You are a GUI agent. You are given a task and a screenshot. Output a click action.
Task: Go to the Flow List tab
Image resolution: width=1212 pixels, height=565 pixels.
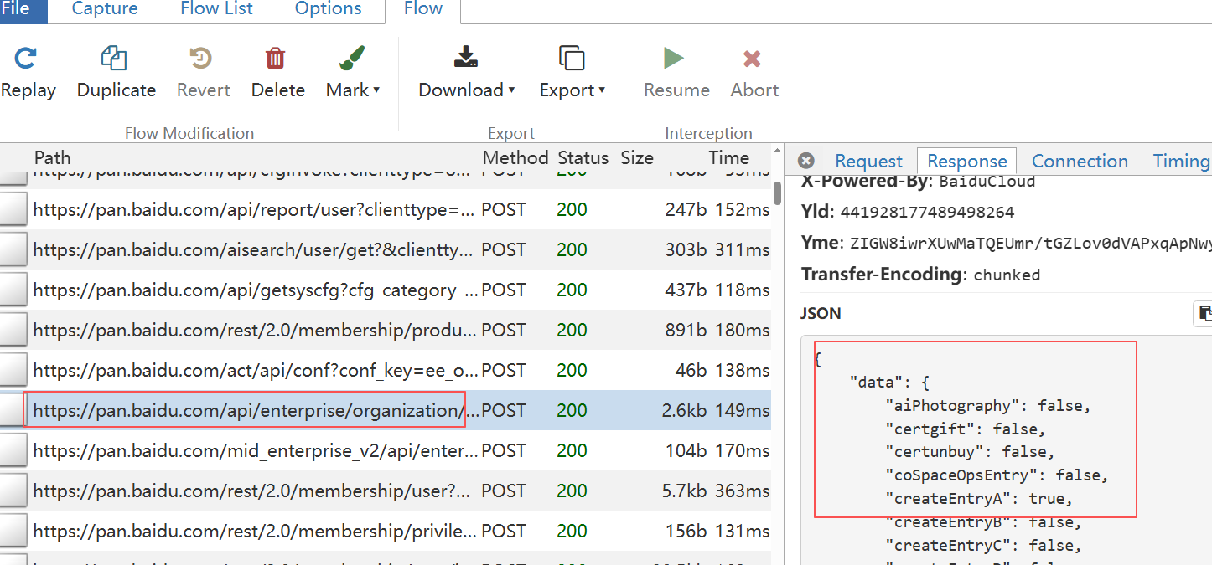click(217, 9)
